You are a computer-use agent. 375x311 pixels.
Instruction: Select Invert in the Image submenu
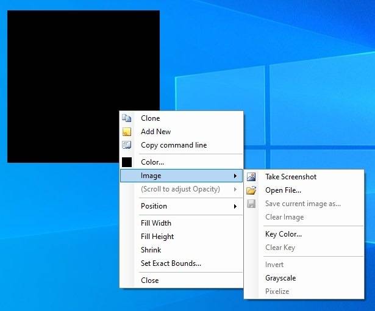[304, 265]
